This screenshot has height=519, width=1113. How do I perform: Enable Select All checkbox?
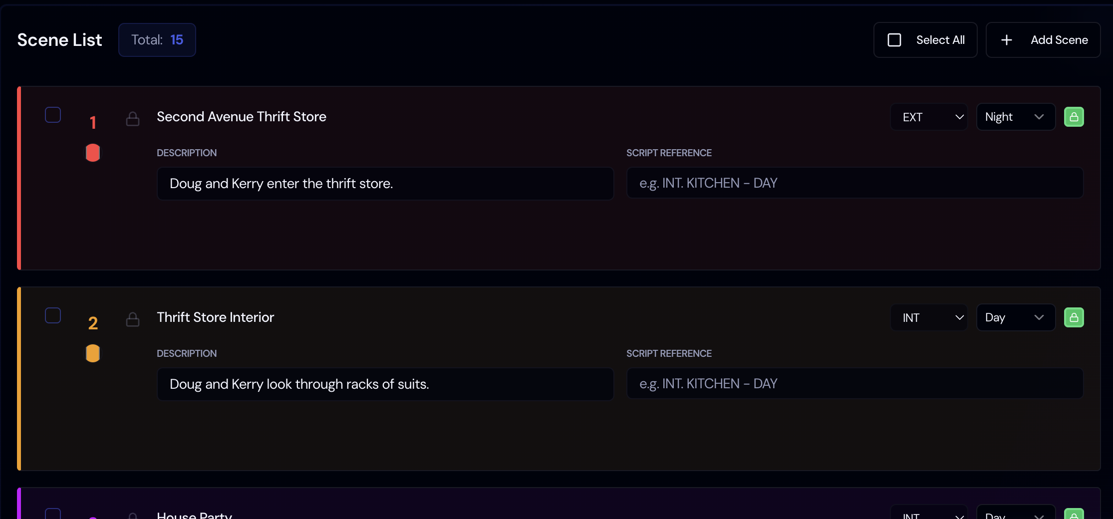tap(894, 39)
